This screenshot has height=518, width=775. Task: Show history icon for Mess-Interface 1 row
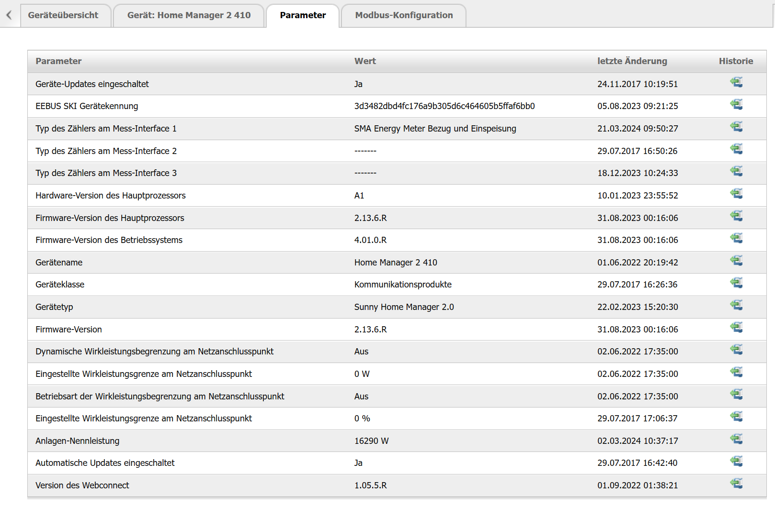tap(736, 127)
